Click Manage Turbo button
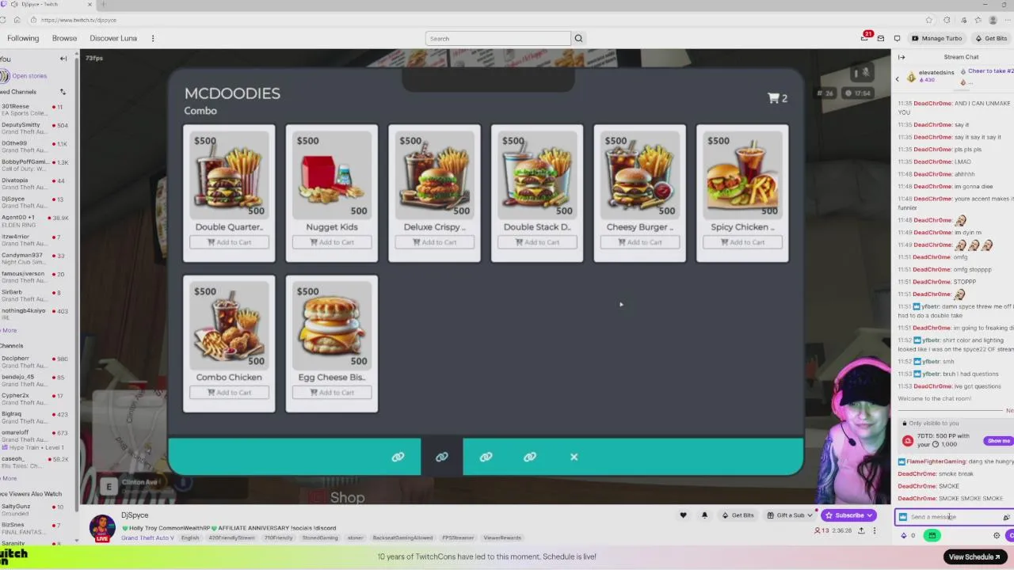 [936, 38]
